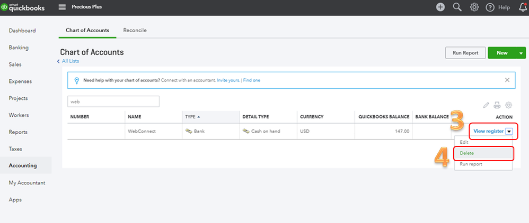Click the NAME column header
Image resolution: width=529 pixels, height=223 pixels.
pos(135,117)
